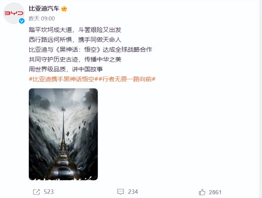Image resolution: width=262 pixels, height=198 pixels.
Task: Click the line 用世界级品质，讲中国故事
Action: click(x=66, y=69)
